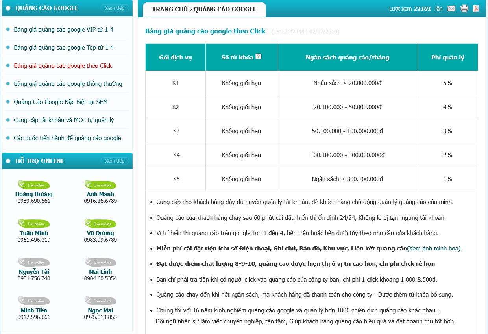Screen dimensions: 488x334
Task: Click the email envelope icon
Action: (451, 9)
